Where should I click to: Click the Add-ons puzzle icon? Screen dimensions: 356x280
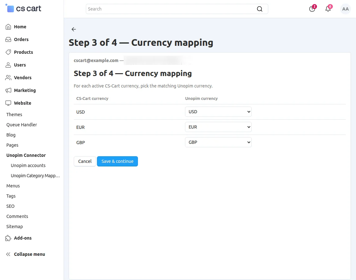pos(8,238)
